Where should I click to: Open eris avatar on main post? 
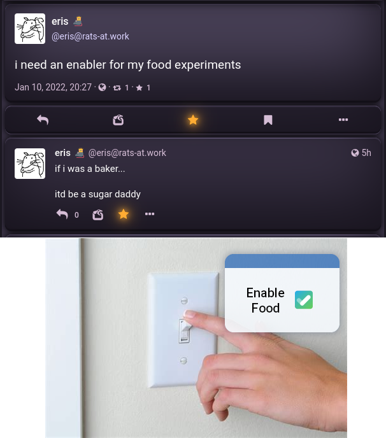pyautogui.click(x=30, y=29)
